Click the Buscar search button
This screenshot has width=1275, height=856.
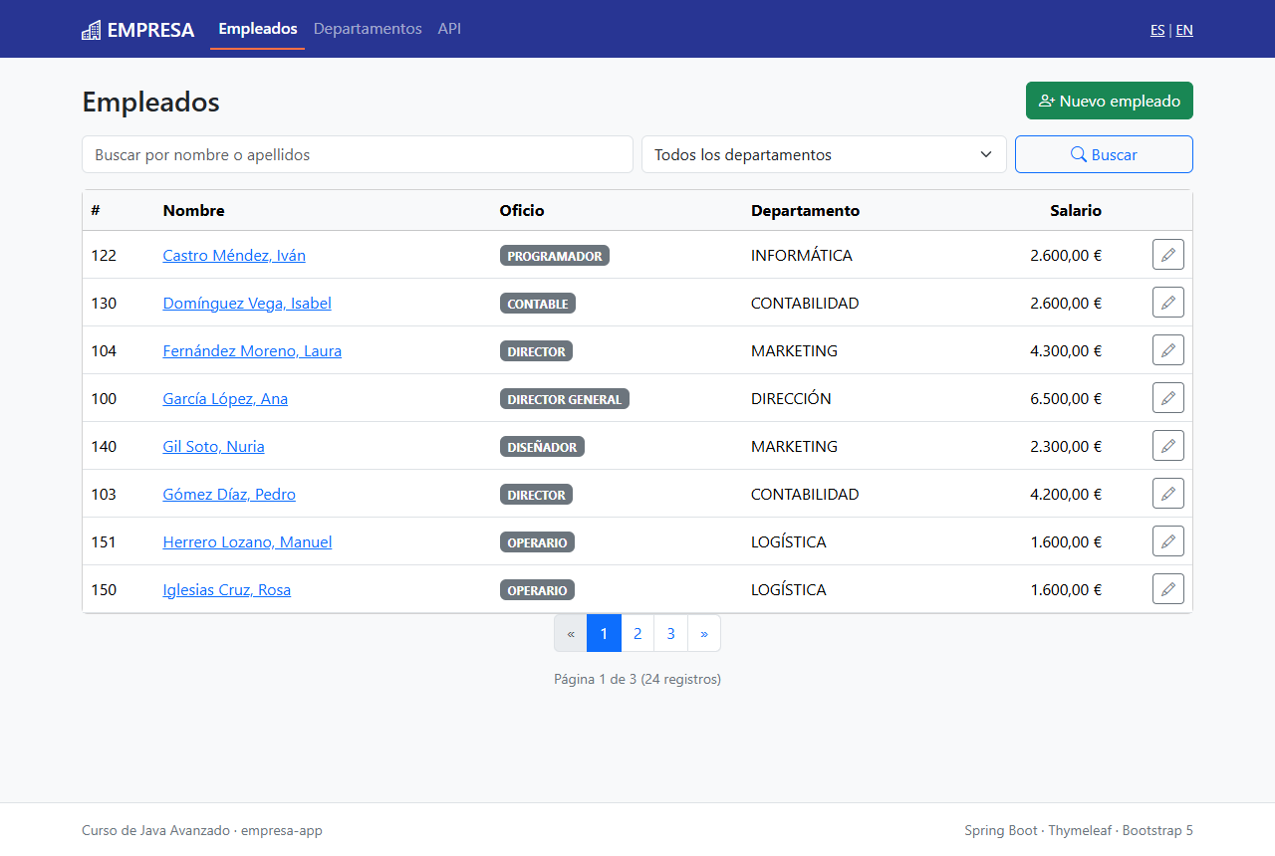(1104, 154)
